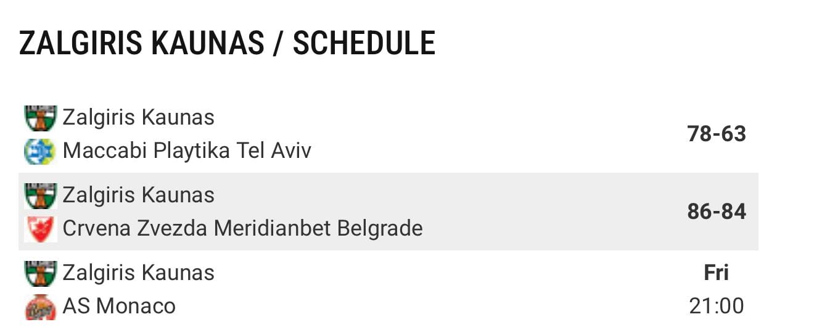Select Zalgiris Kaunas name above Crvena Zvezda

point(139,195)
